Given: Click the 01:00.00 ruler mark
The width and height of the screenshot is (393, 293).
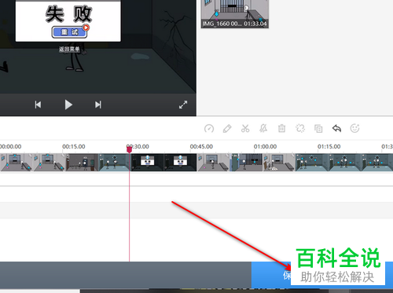Looking at the screenshot, I should point(265,147).
